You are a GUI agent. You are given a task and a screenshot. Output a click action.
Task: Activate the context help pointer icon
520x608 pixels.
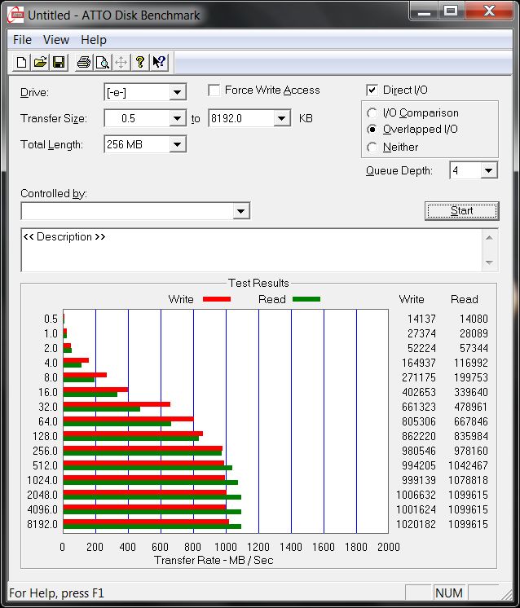point(159,62)
